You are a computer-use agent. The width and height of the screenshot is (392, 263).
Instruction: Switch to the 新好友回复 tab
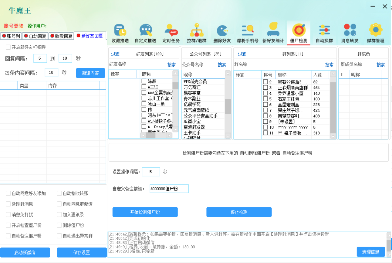90,36
